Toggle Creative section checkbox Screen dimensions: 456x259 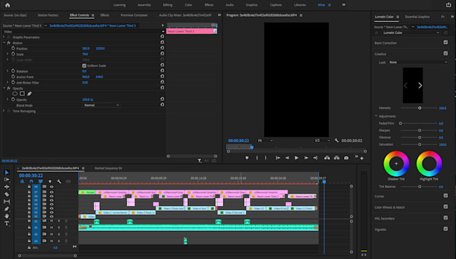point(446,54)
